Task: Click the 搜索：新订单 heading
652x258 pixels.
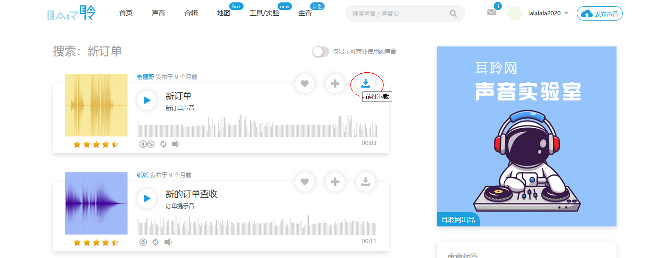Action: pos(87,51)
